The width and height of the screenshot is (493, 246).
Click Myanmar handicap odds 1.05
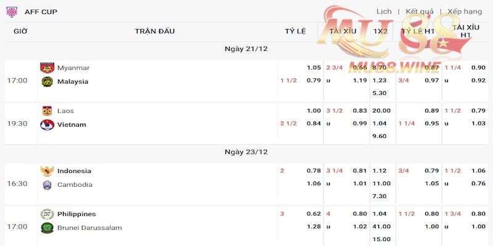pyautogui.click(x=314, y=68)
